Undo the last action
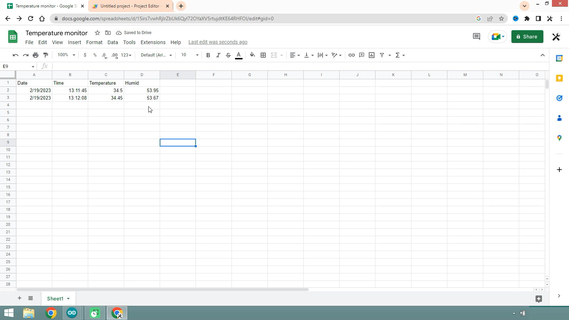The width and height of the screenshot is (569, 320). tap(15, 55)
